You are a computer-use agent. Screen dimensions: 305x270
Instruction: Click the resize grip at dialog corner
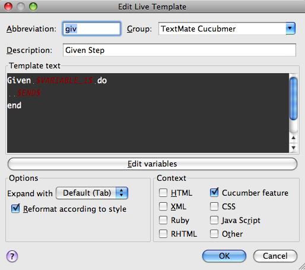pos(301,266)
